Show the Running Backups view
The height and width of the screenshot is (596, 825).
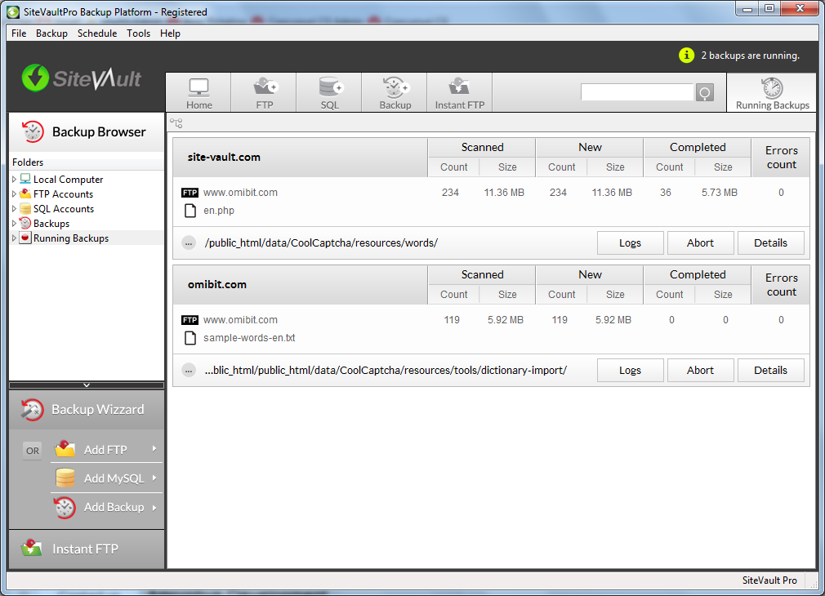[x=772, y=93]
